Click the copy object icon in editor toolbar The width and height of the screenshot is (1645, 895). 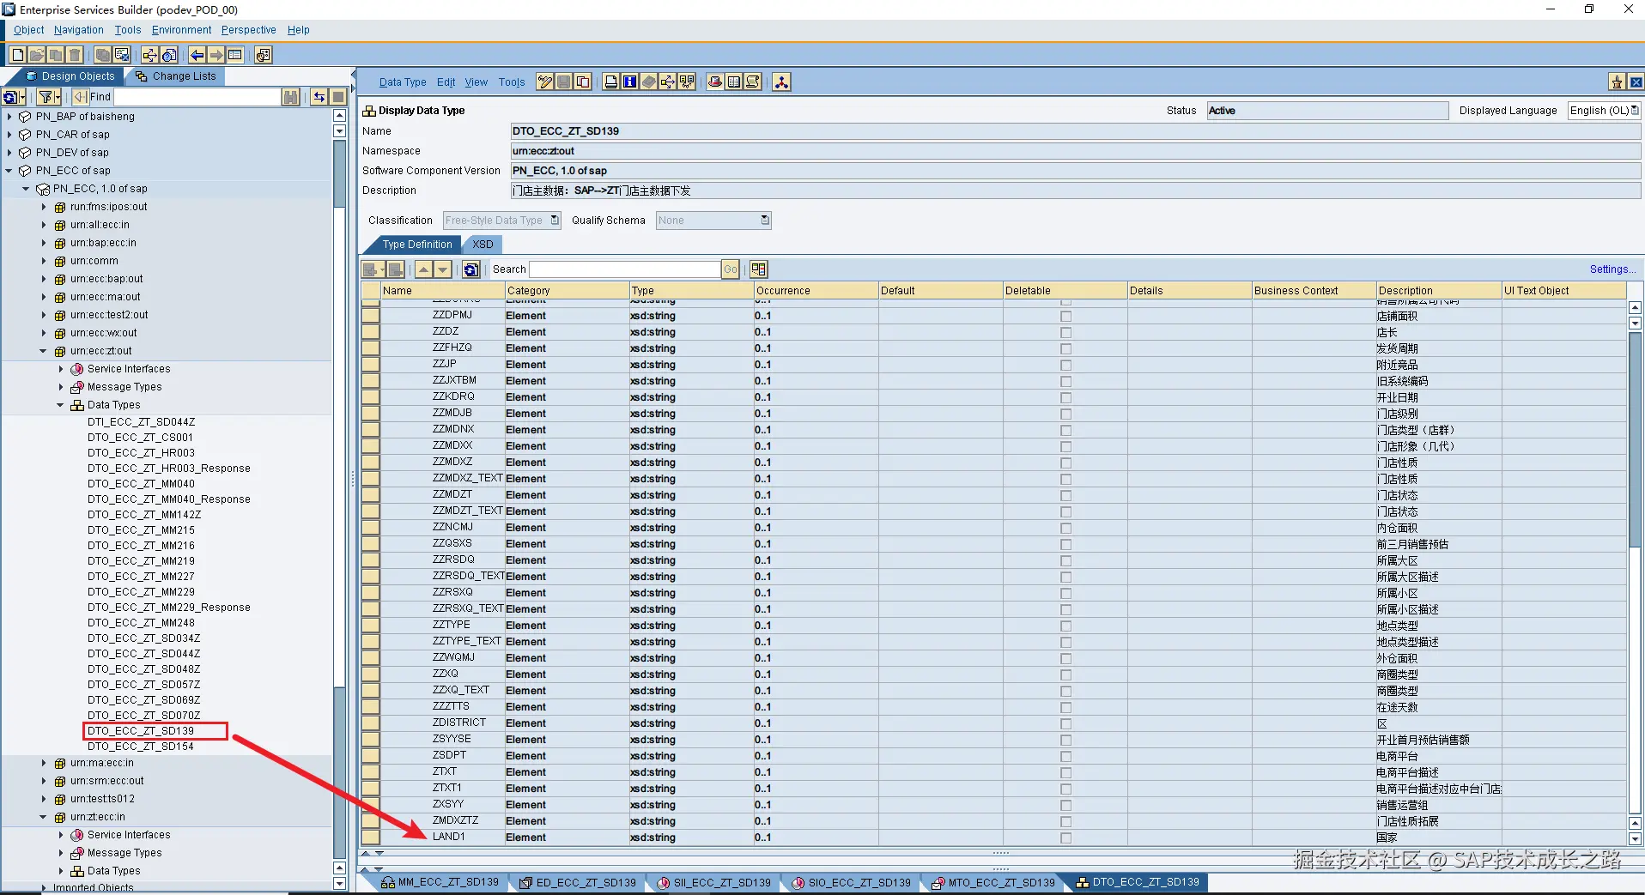(583, 82)
